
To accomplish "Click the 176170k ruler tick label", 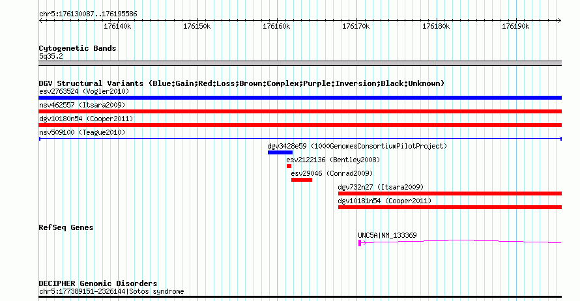I will click(x=356, y=26).
